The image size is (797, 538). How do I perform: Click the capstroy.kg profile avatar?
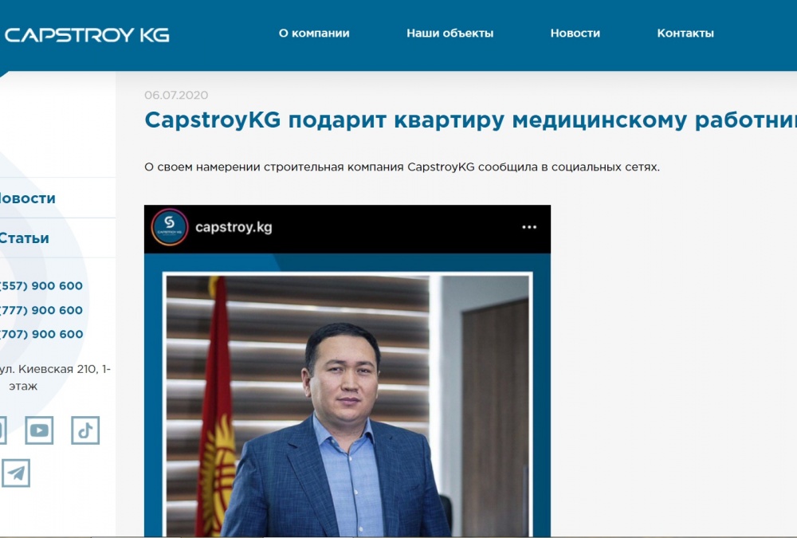[x=170, y=227]
